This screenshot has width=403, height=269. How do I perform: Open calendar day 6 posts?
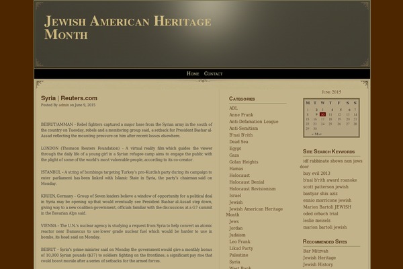point(349,110)
